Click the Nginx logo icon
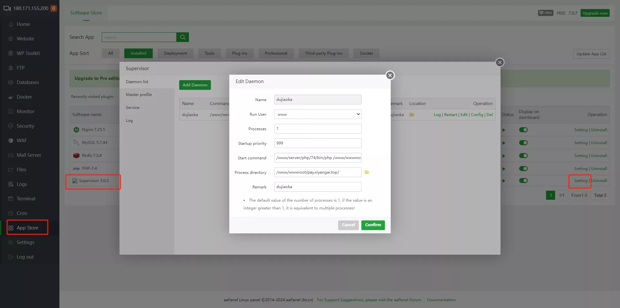The height and width of the screenshot is (308, 620). 76,130
